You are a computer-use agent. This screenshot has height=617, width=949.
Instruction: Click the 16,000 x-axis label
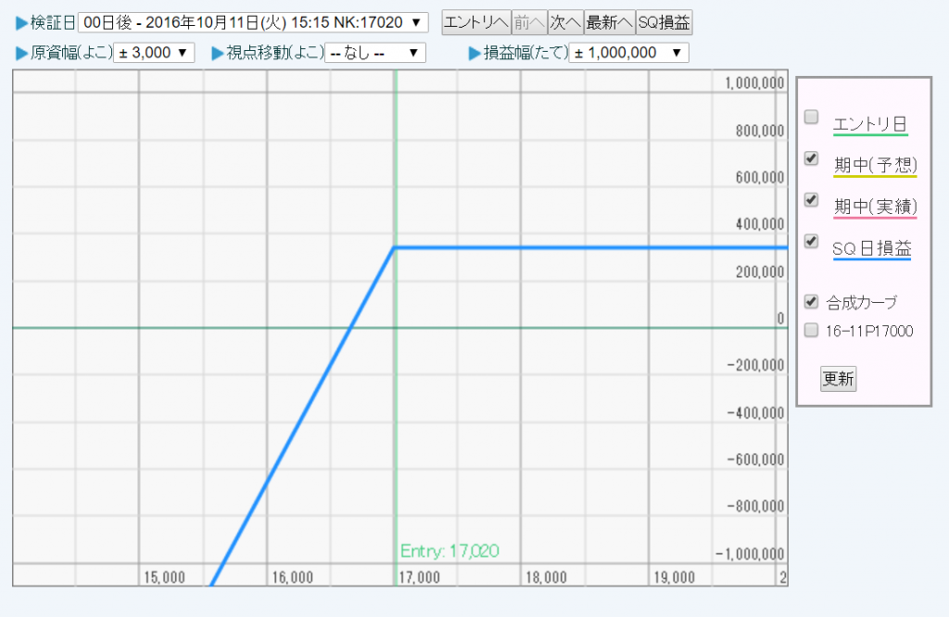pyautogui.click(x=292, y=578)
